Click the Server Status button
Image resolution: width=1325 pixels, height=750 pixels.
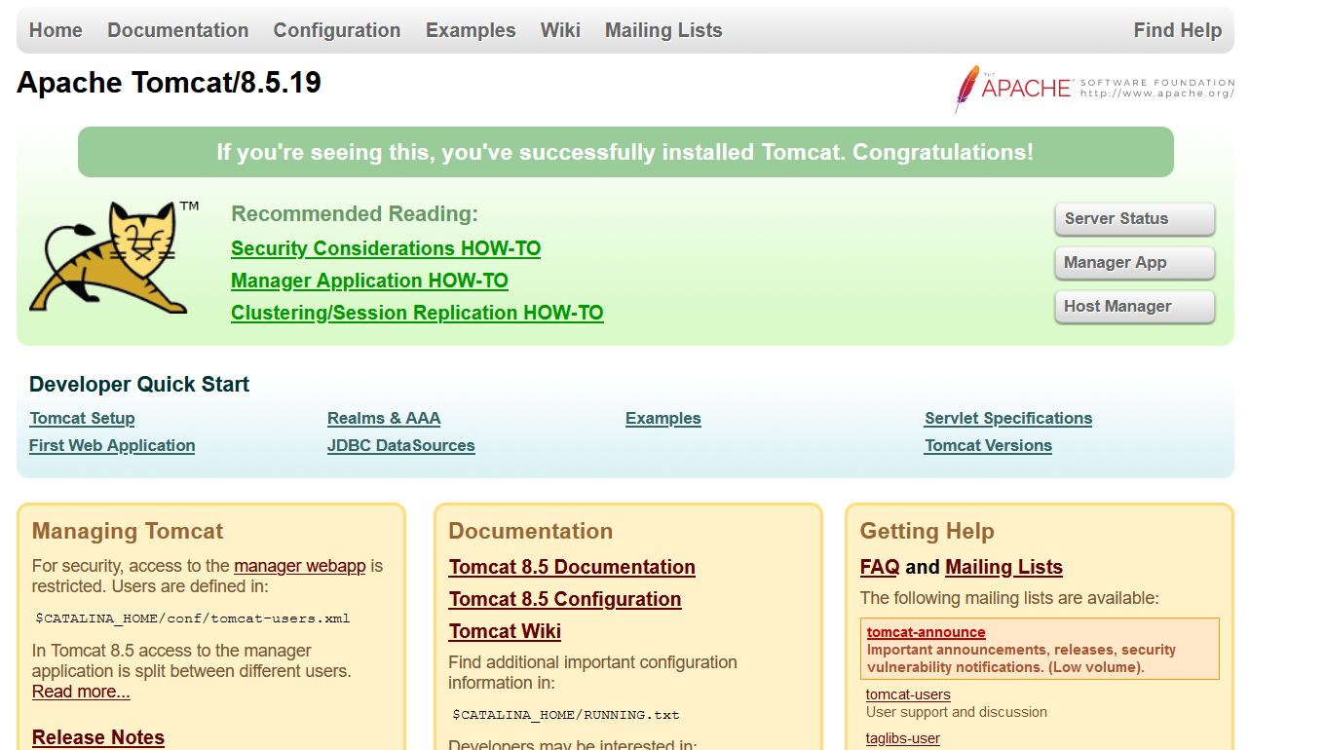click(x=1135, y=219)
